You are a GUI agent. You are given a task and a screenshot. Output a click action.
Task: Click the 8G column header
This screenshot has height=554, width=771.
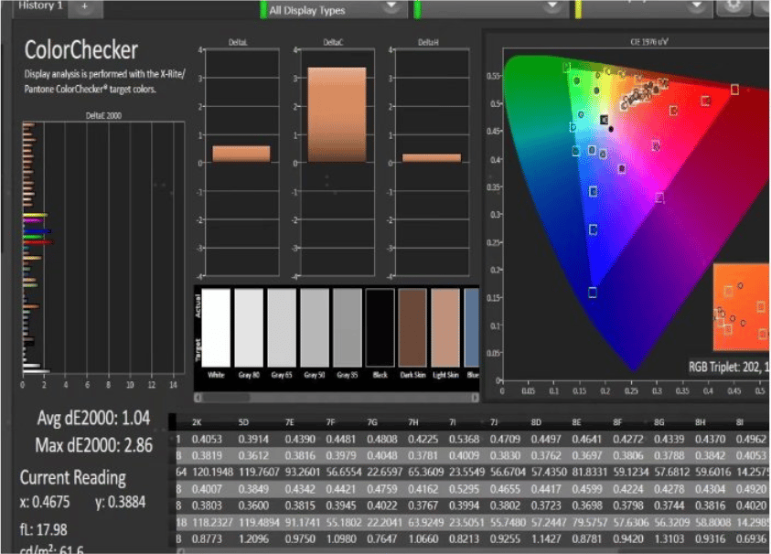click(659, 422)
